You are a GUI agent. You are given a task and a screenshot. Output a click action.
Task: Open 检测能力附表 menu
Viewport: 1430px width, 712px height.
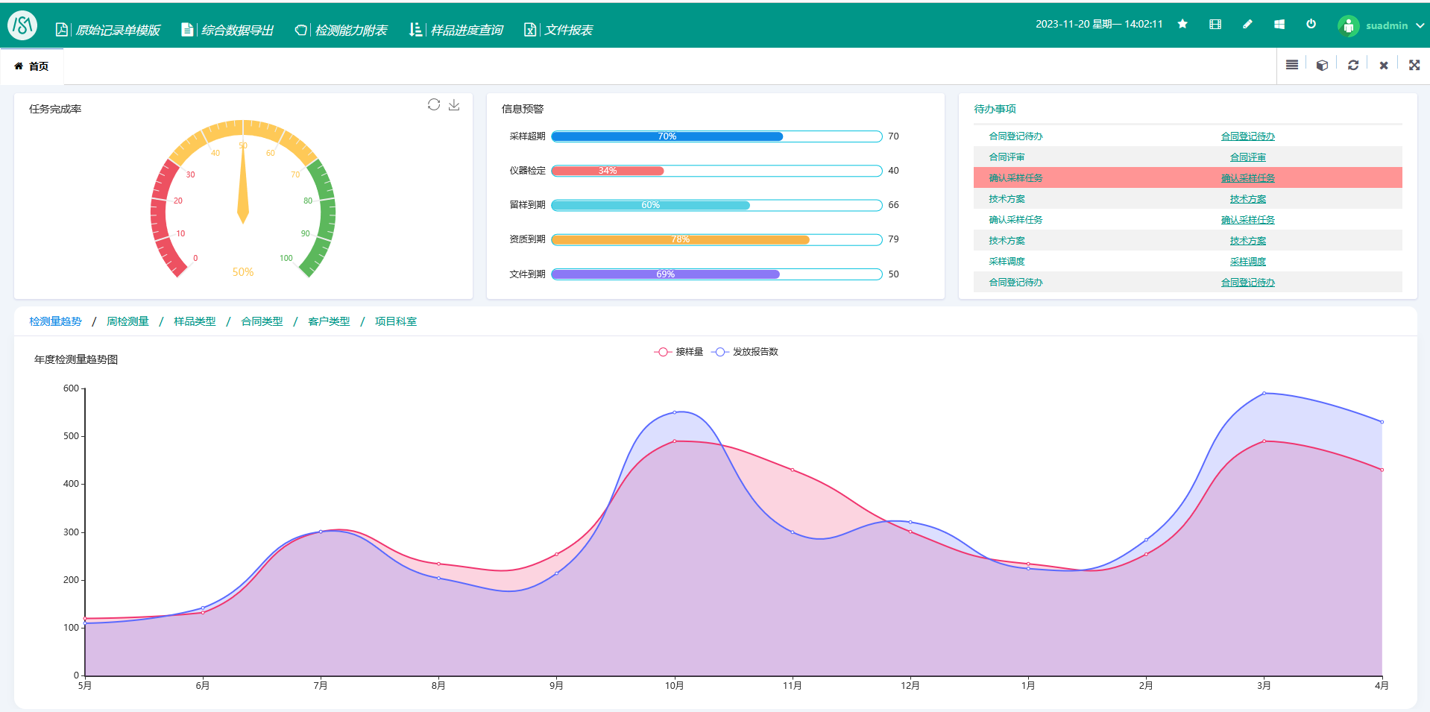click(341, 30)
